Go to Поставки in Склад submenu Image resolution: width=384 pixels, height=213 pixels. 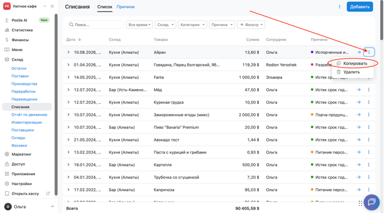pyautogui.click(x=20, y=76)
